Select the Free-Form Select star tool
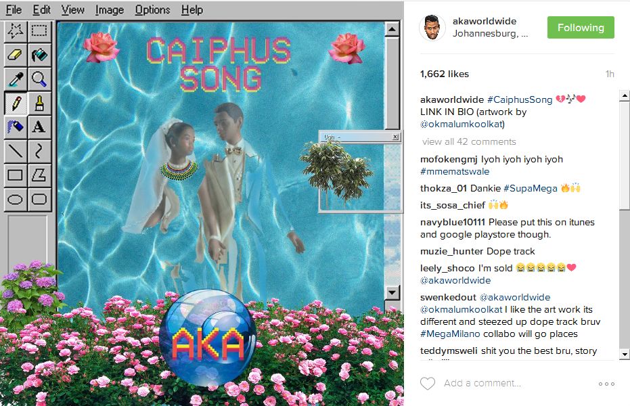This screenshot has width=630, height=406. click(16, 31)
